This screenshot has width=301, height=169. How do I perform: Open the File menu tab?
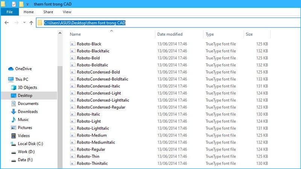tap(10, 12)
